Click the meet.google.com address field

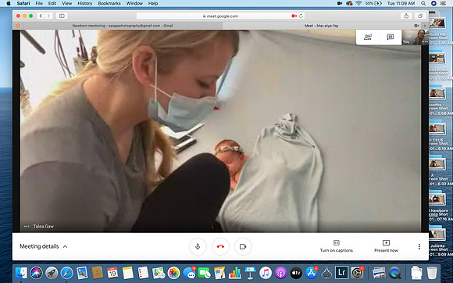click(220, 16)
